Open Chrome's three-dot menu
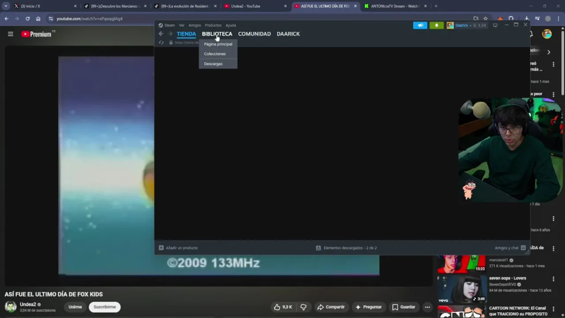This screenshot has height=318, width=565. (x=558, y=19)
